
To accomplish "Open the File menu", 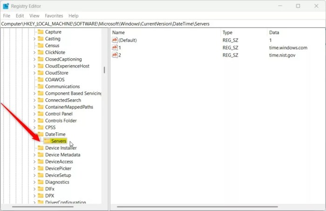I will click(7, 16).
